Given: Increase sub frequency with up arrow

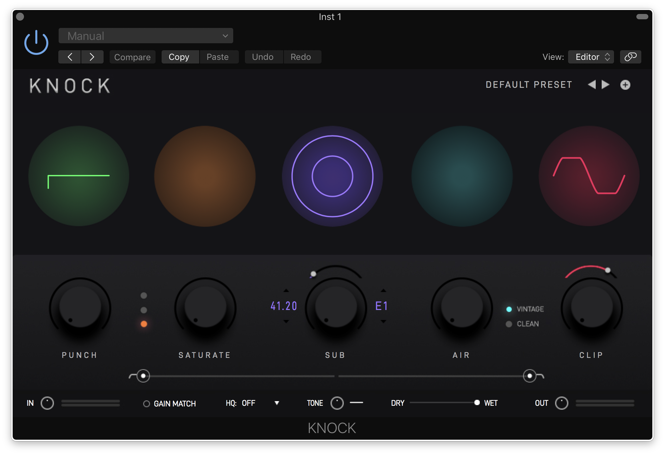Looking at the screenshot, I should tap(286, 291).
